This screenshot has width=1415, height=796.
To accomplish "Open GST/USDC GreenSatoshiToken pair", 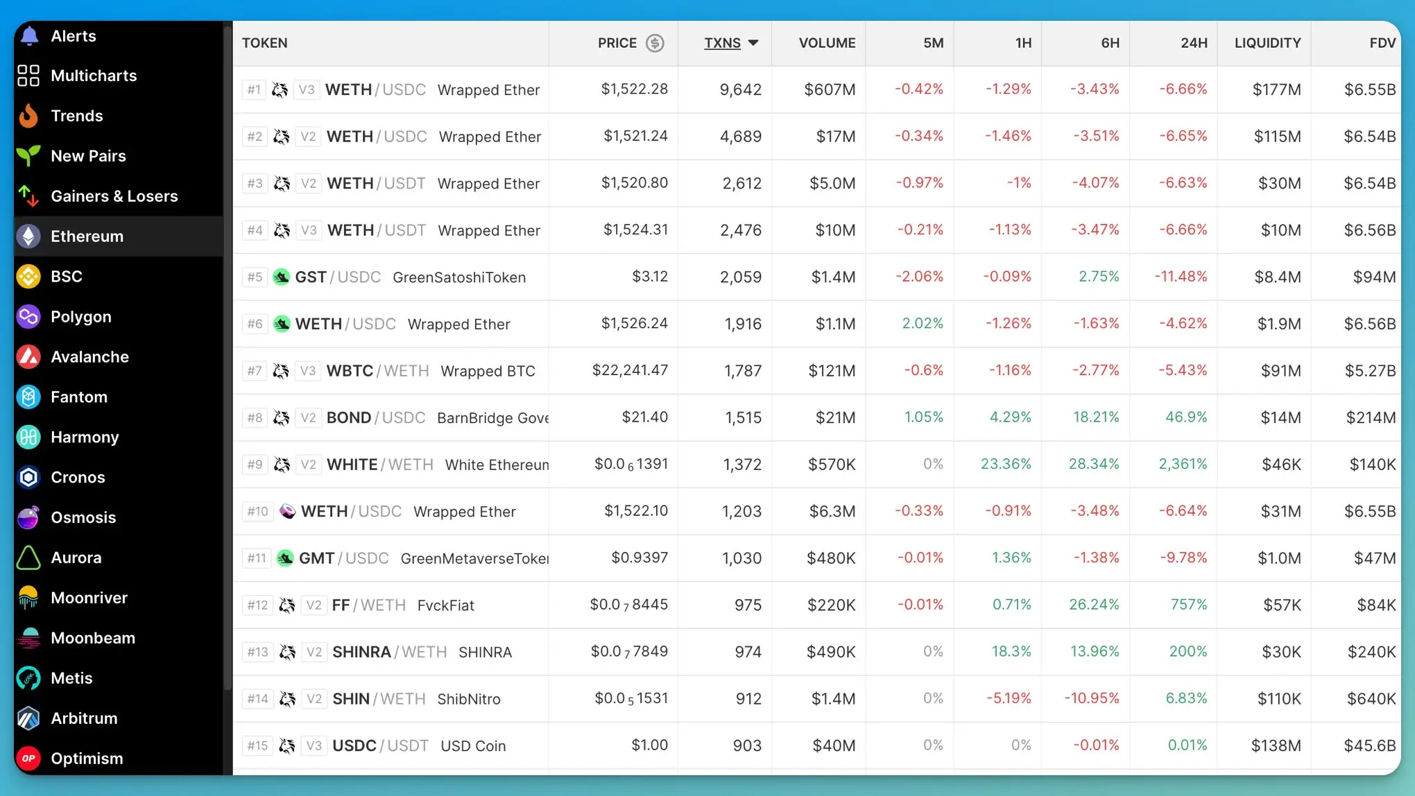I will tap(816, 277).
